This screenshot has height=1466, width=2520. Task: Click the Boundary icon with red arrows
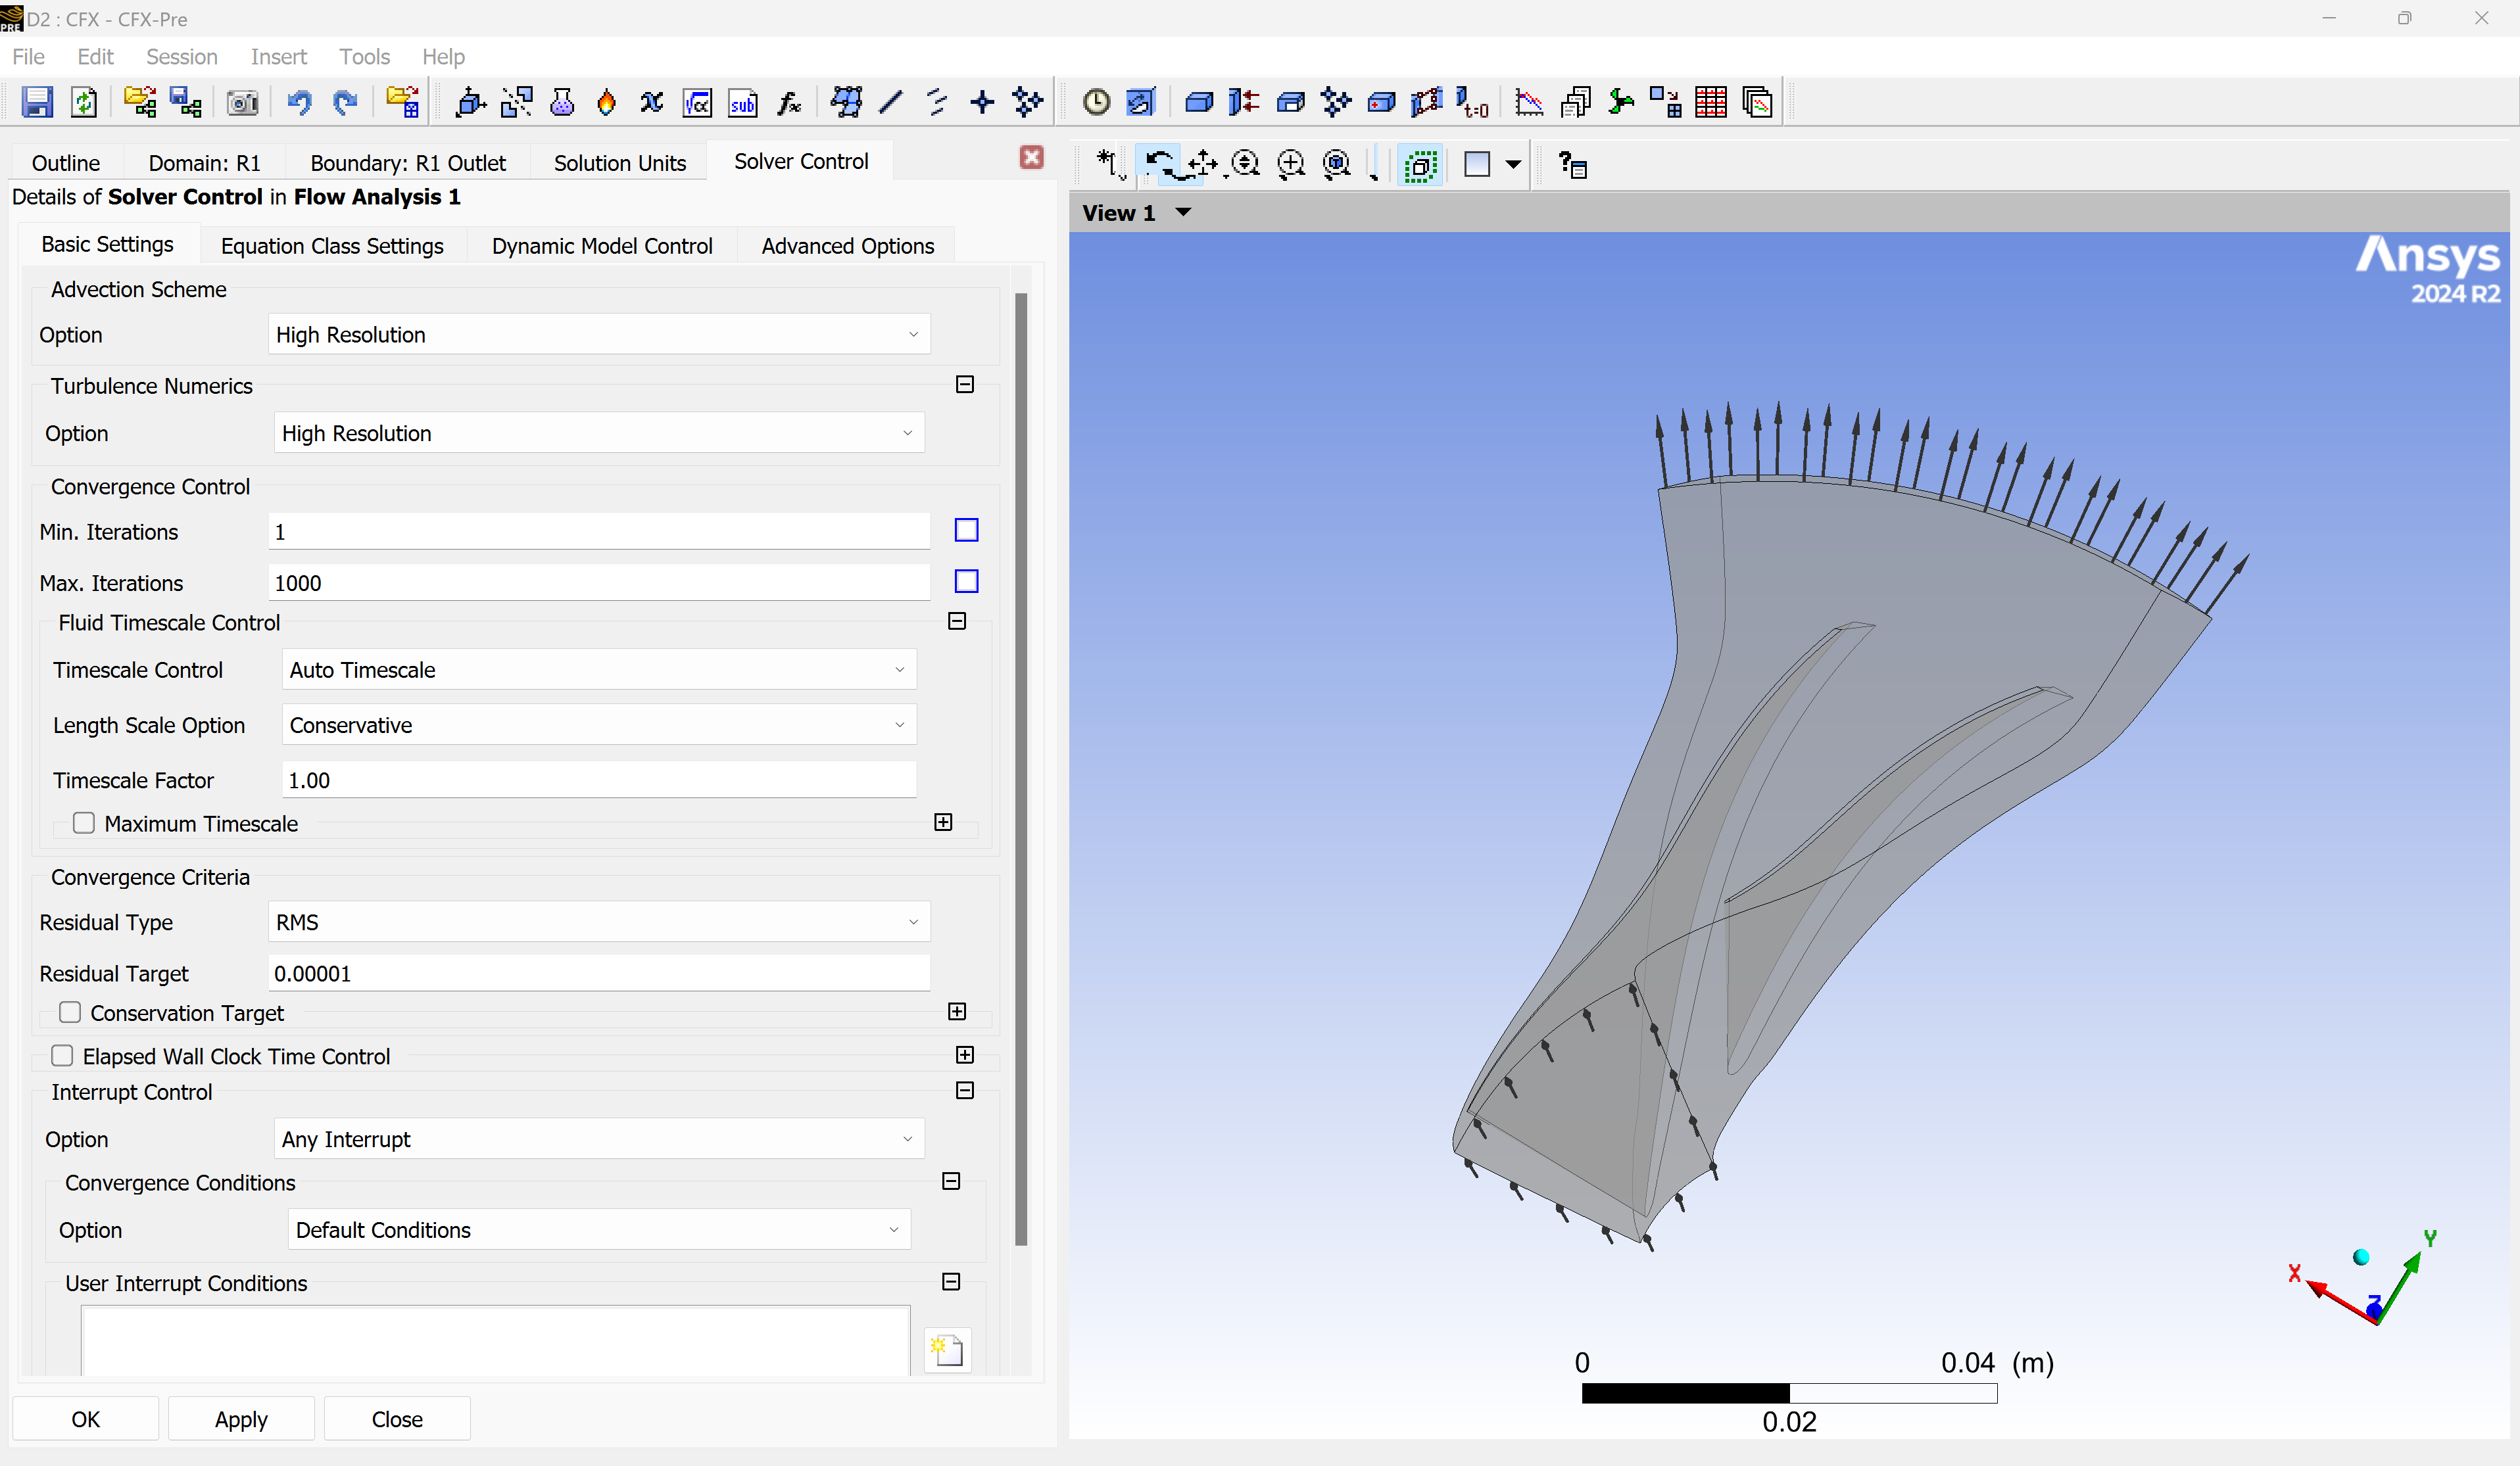(1244, 102)
